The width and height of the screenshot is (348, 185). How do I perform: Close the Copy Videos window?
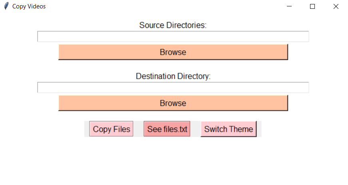coord(336,6)
